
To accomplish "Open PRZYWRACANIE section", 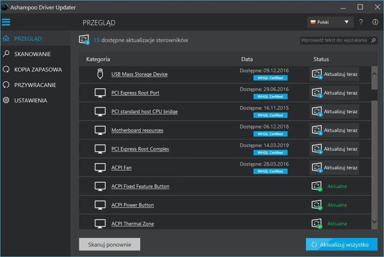I will pos(35,85).
